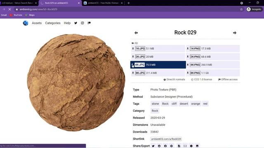Close the Rock 029 on ambientCG tab
This screenshot has width=264, height=148.
click(79, 3)
